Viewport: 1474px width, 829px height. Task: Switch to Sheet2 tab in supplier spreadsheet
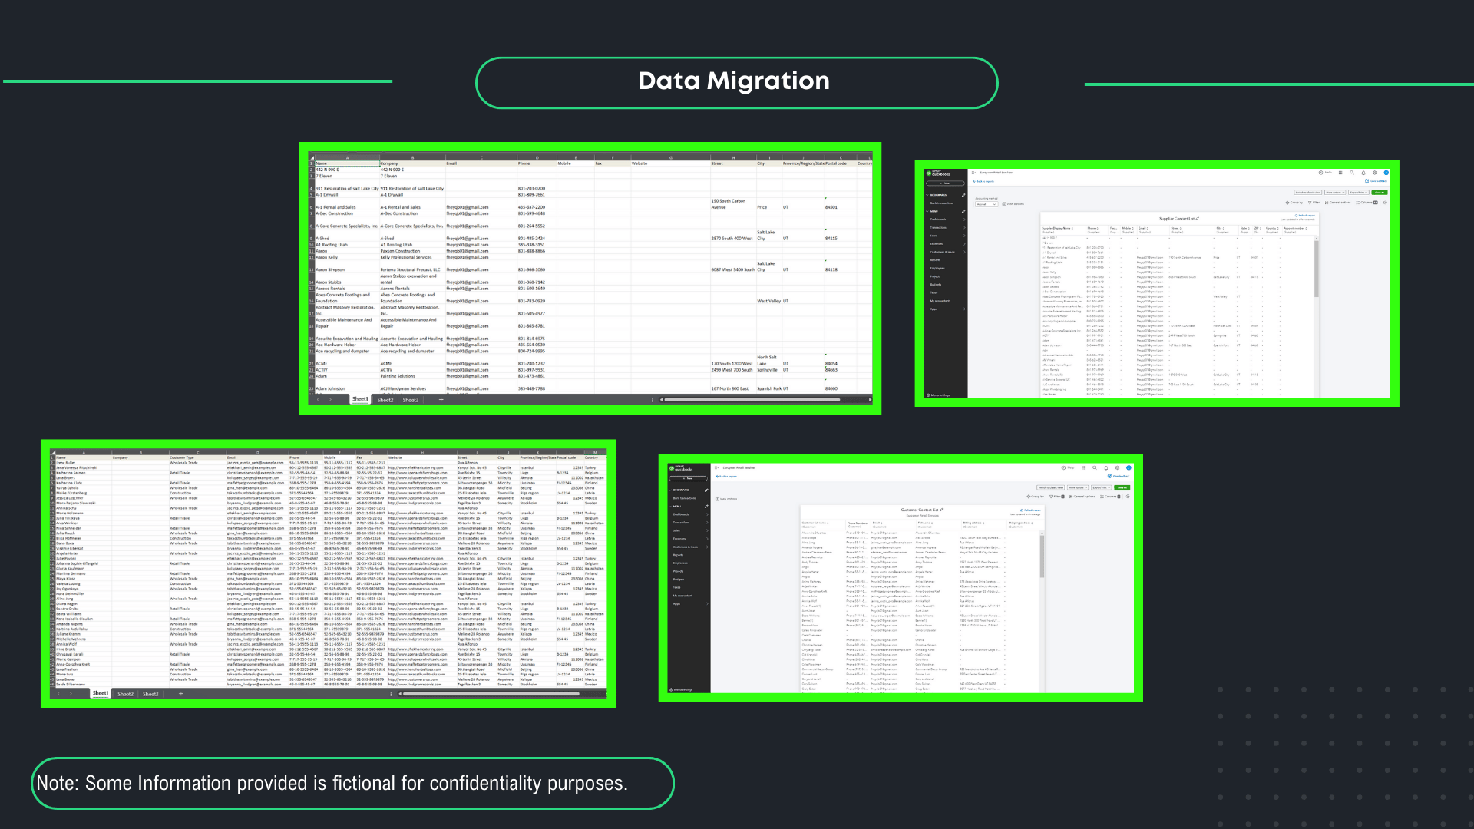[385, 400]
